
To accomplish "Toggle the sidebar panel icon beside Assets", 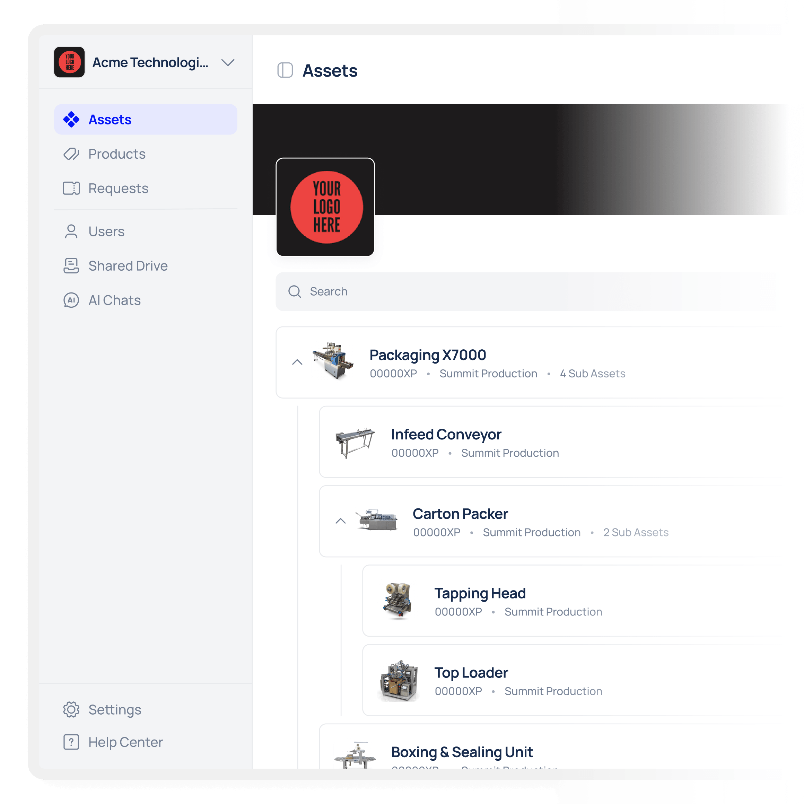I will click(x=285, y=70).
